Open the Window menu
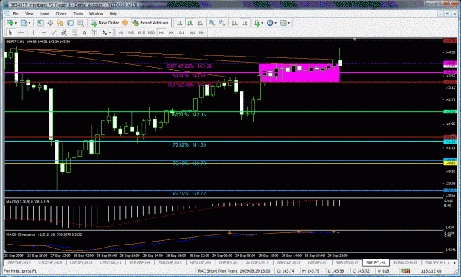 pyautogui.click(x=96, y=13)
